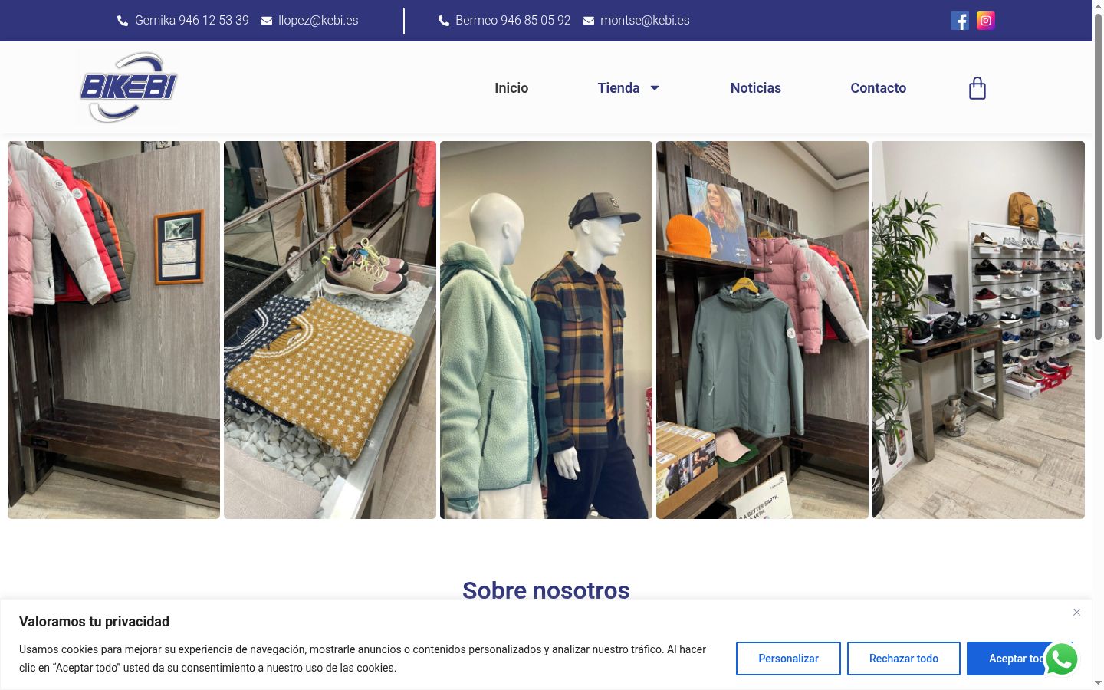Image resolution: width=1104 pixels, height=690 pixels.
Task: Click the envelope icon beside llopez@kebi.es
Action: click(x=267, y=21)
